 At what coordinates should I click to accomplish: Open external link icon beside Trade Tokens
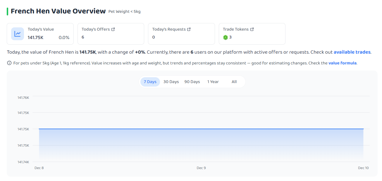[x=252, y=29]
